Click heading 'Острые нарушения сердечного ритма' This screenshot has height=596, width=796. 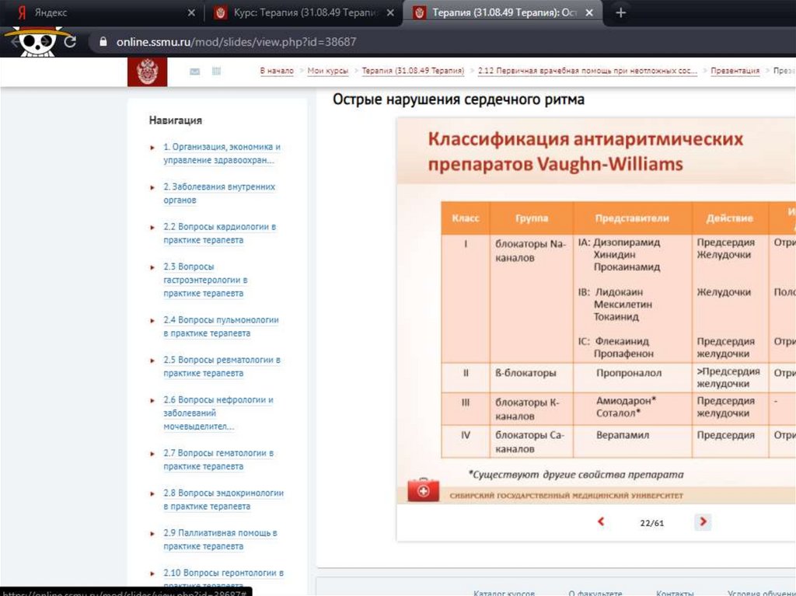click(459, 99)
